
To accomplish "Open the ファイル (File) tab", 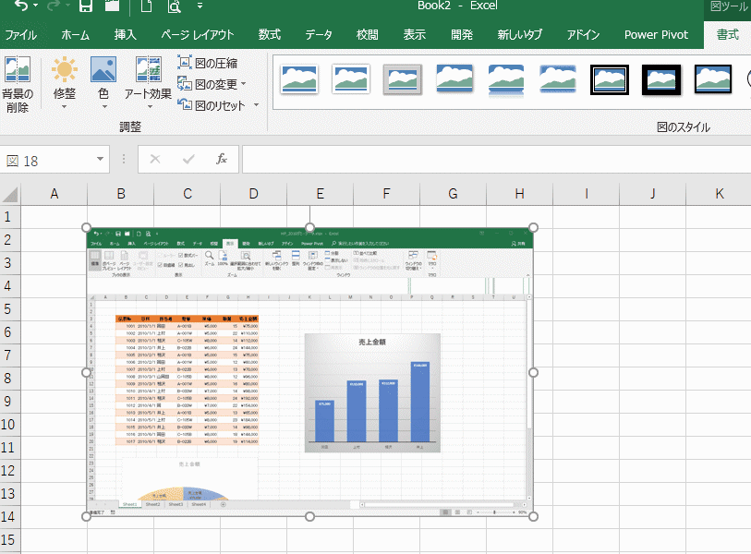I will coord(21,35).
